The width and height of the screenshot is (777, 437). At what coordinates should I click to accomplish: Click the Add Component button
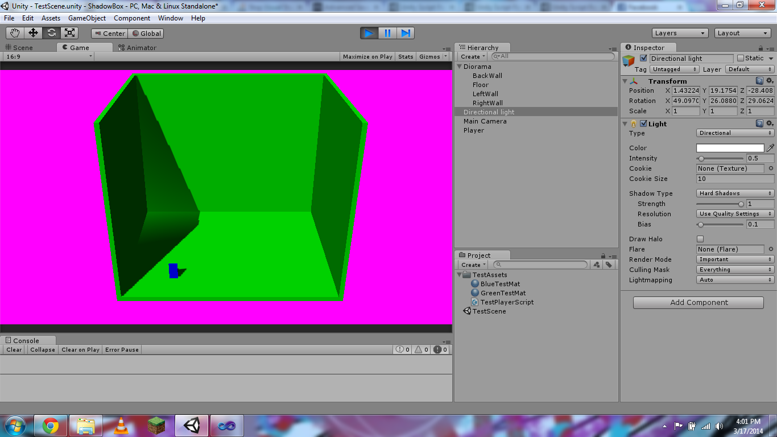699,303
